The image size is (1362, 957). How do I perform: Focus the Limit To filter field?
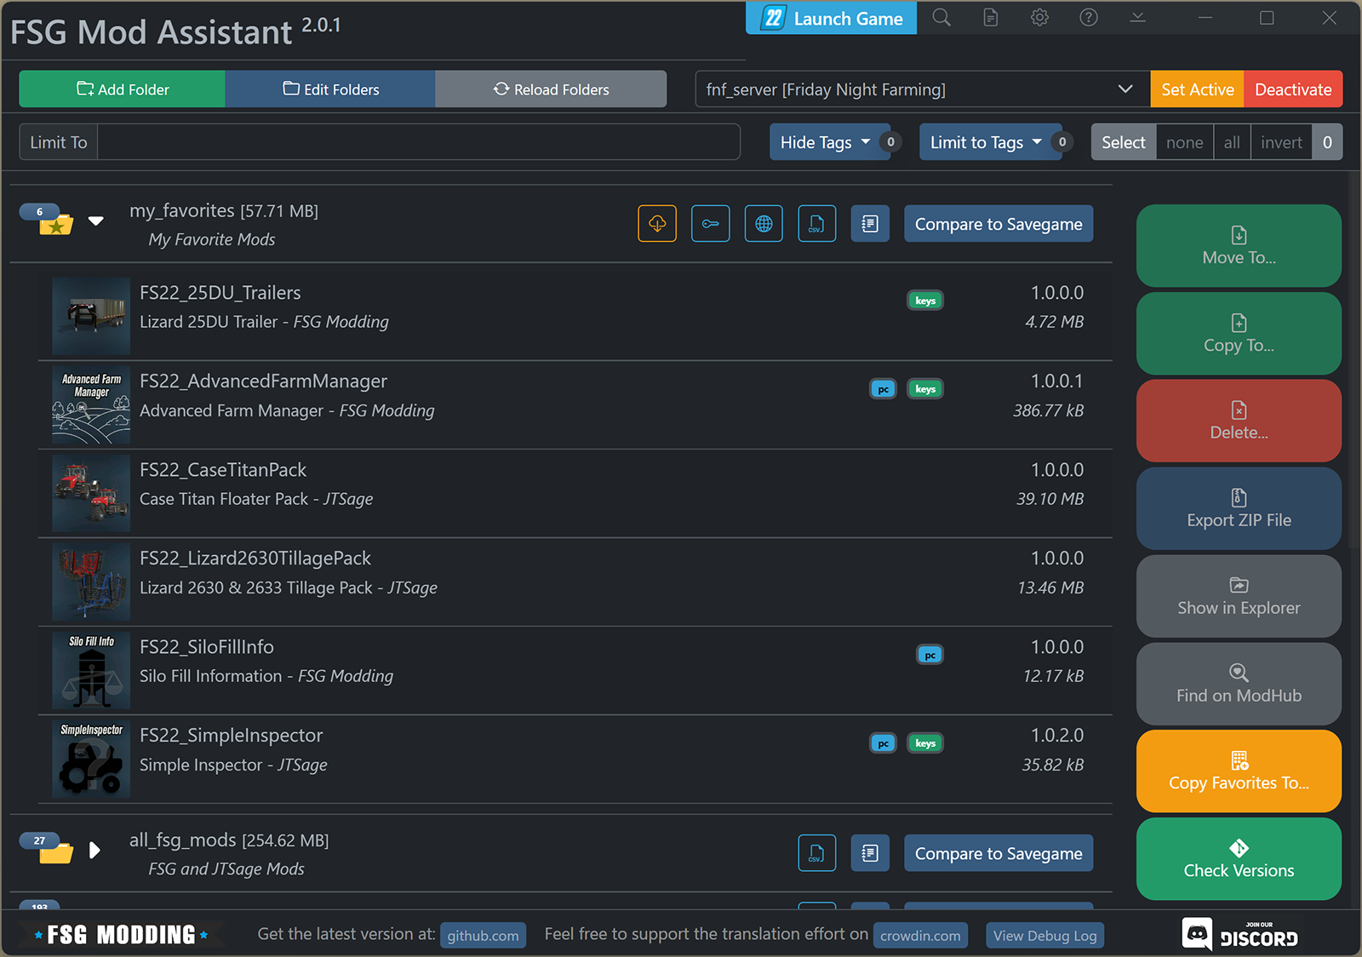419,142
